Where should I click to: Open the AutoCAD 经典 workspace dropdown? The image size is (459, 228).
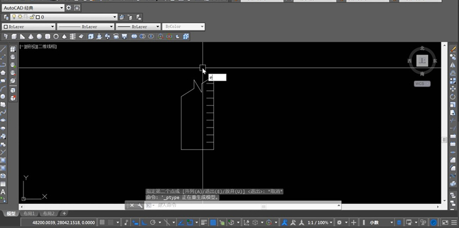tap(33, 8)
